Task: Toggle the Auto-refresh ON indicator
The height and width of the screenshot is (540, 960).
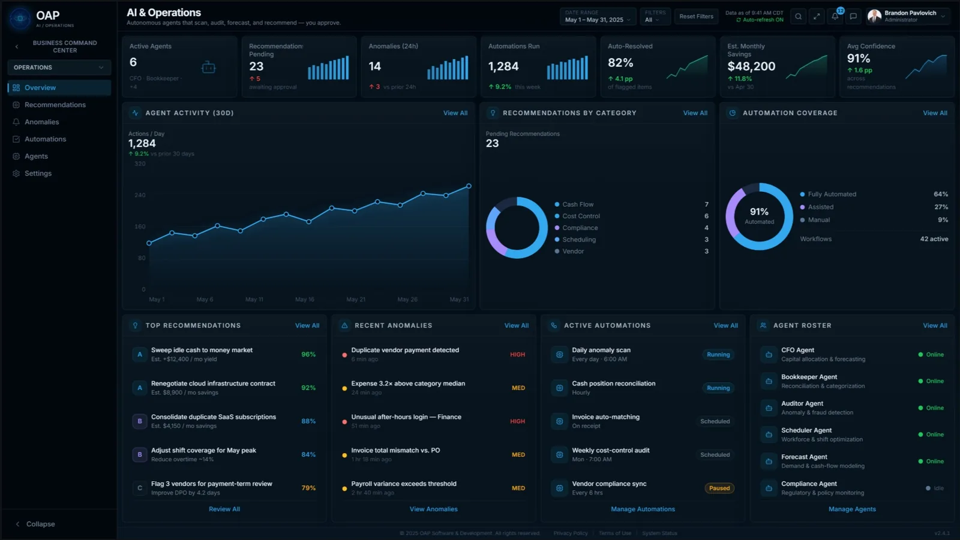Action: (x=760, y=20)
